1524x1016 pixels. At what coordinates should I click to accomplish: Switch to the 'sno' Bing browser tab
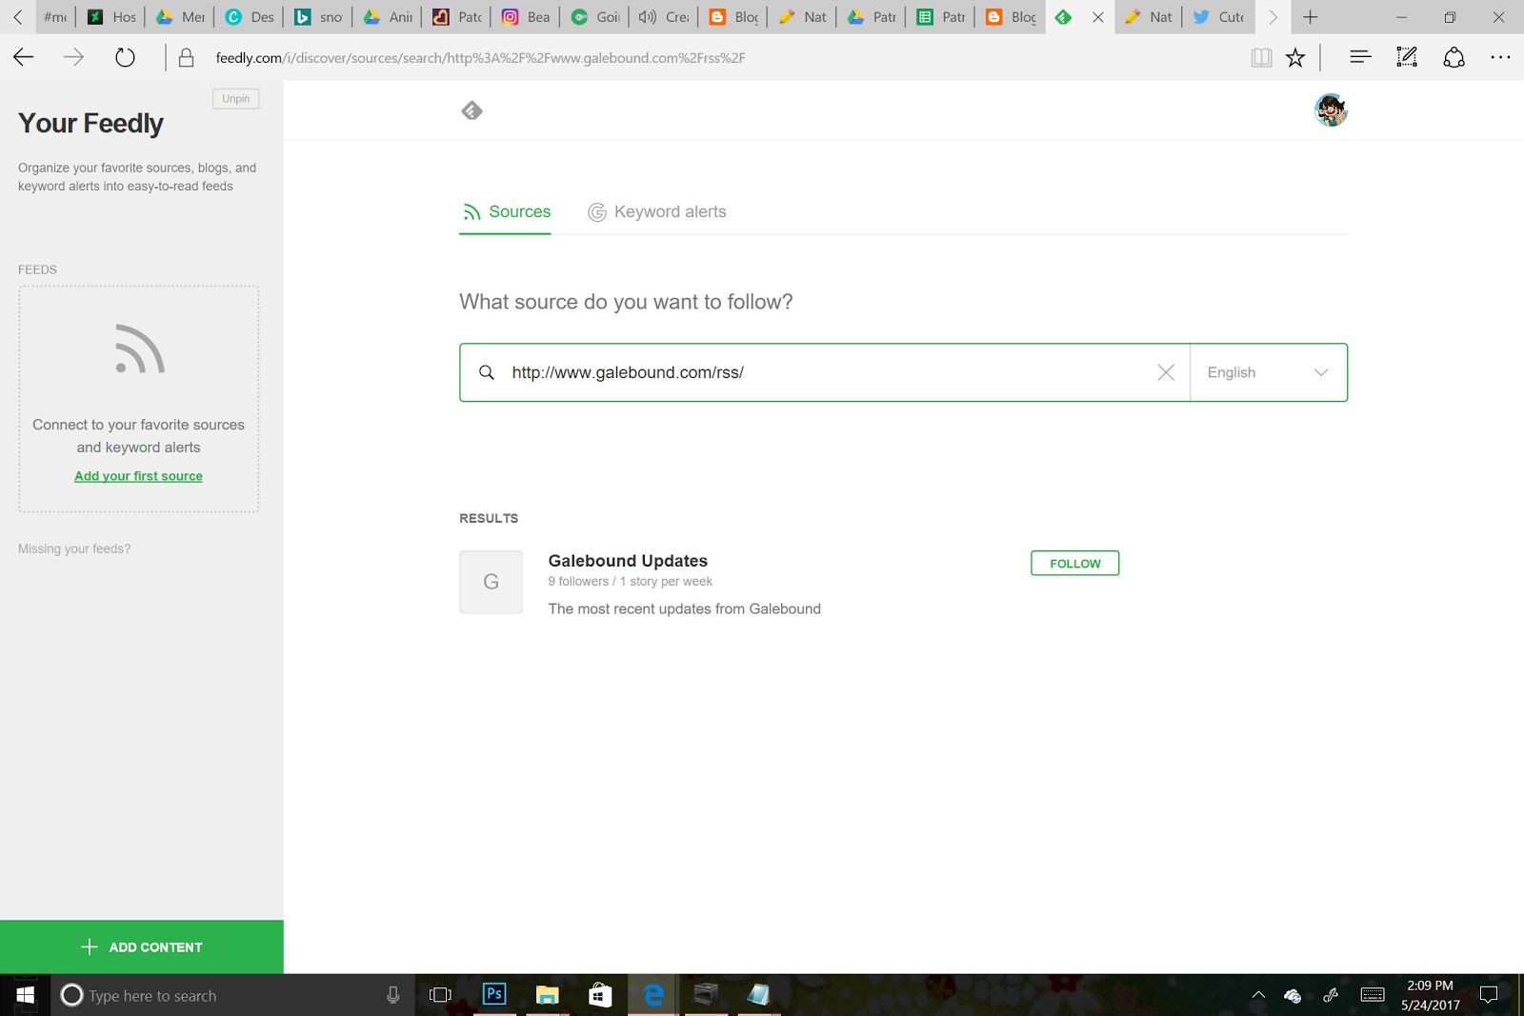[319, 17]
